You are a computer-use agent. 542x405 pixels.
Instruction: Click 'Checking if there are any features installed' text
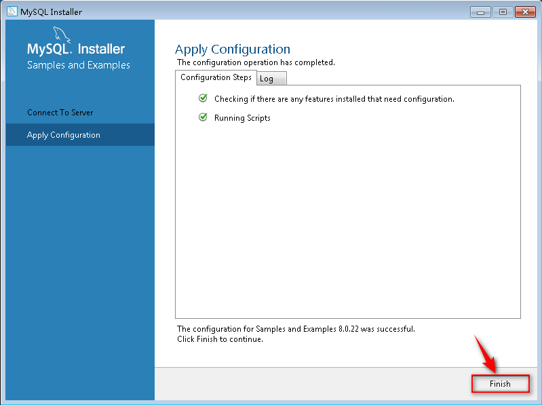tap(334, 99)
